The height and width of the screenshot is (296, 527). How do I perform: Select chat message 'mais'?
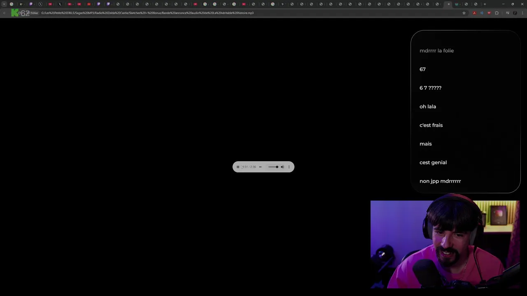point(426,144)
